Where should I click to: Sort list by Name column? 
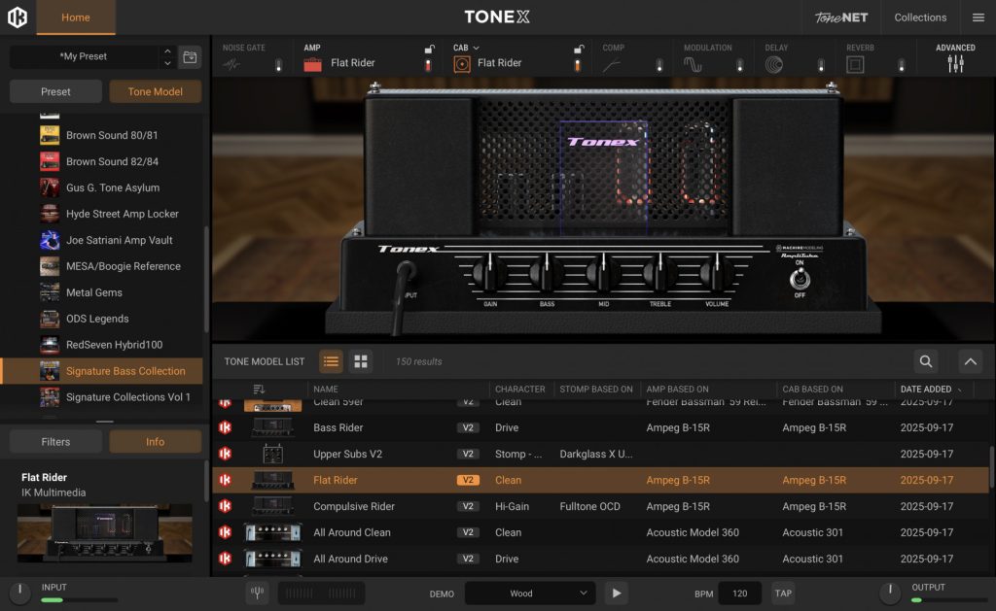click(325, 389)
